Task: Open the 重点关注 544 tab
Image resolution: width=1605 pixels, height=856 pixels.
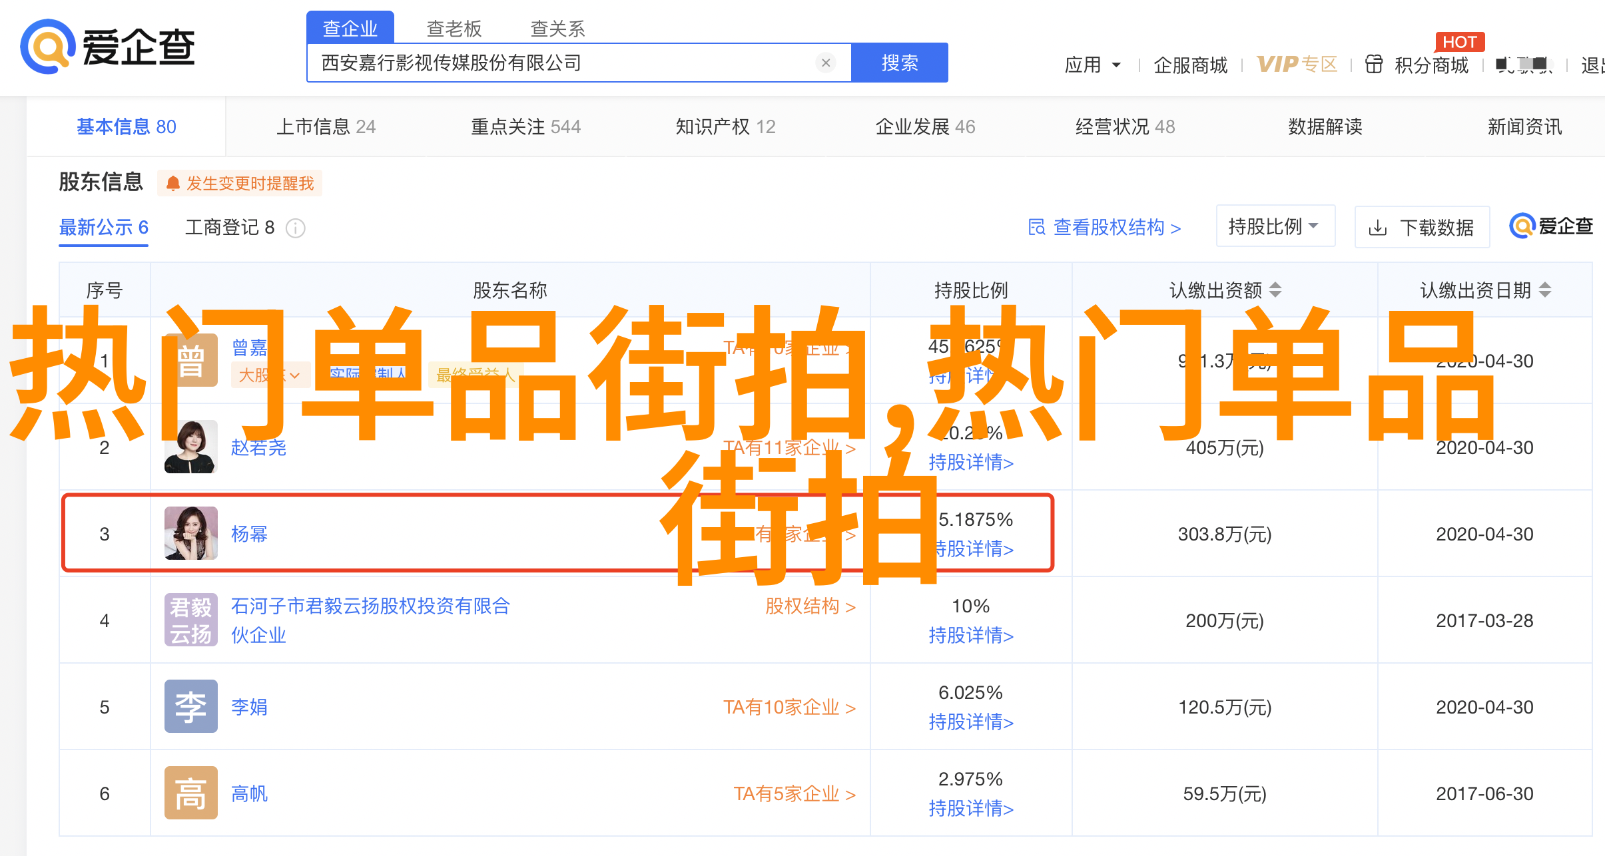Action: [526, 126]
